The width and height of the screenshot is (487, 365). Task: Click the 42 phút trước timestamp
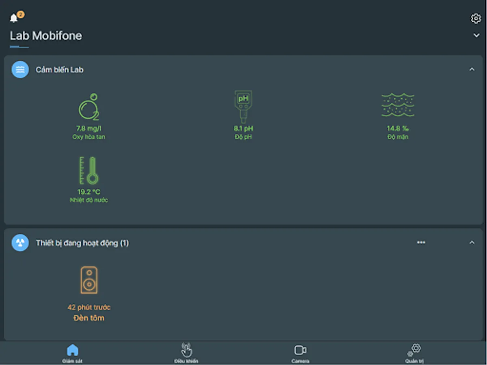pos(89,307)
